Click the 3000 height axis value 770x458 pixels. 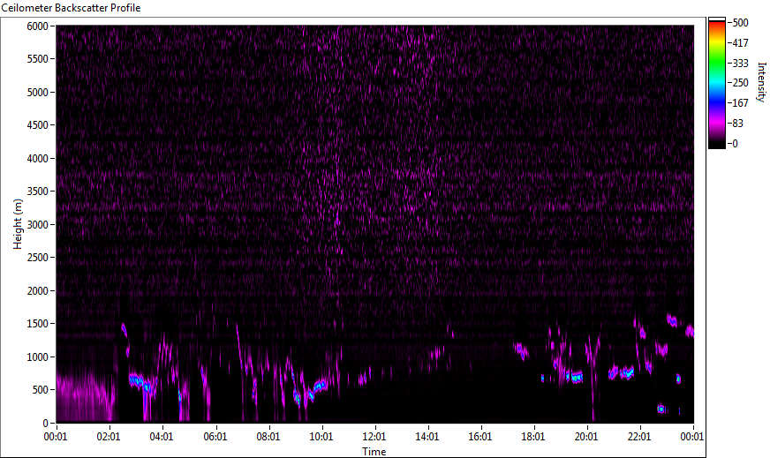(38, 225)
